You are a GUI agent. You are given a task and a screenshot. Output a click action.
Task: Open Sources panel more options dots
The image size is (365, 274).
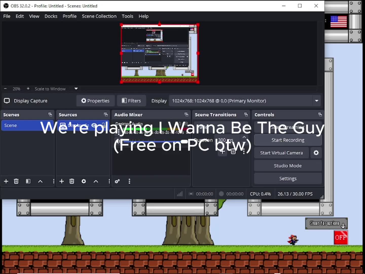click(109, 181)
